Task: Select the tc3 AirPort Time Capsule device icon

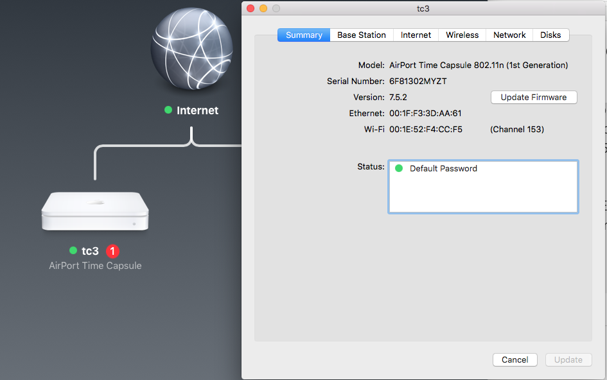Action: (x=95, y=211)
